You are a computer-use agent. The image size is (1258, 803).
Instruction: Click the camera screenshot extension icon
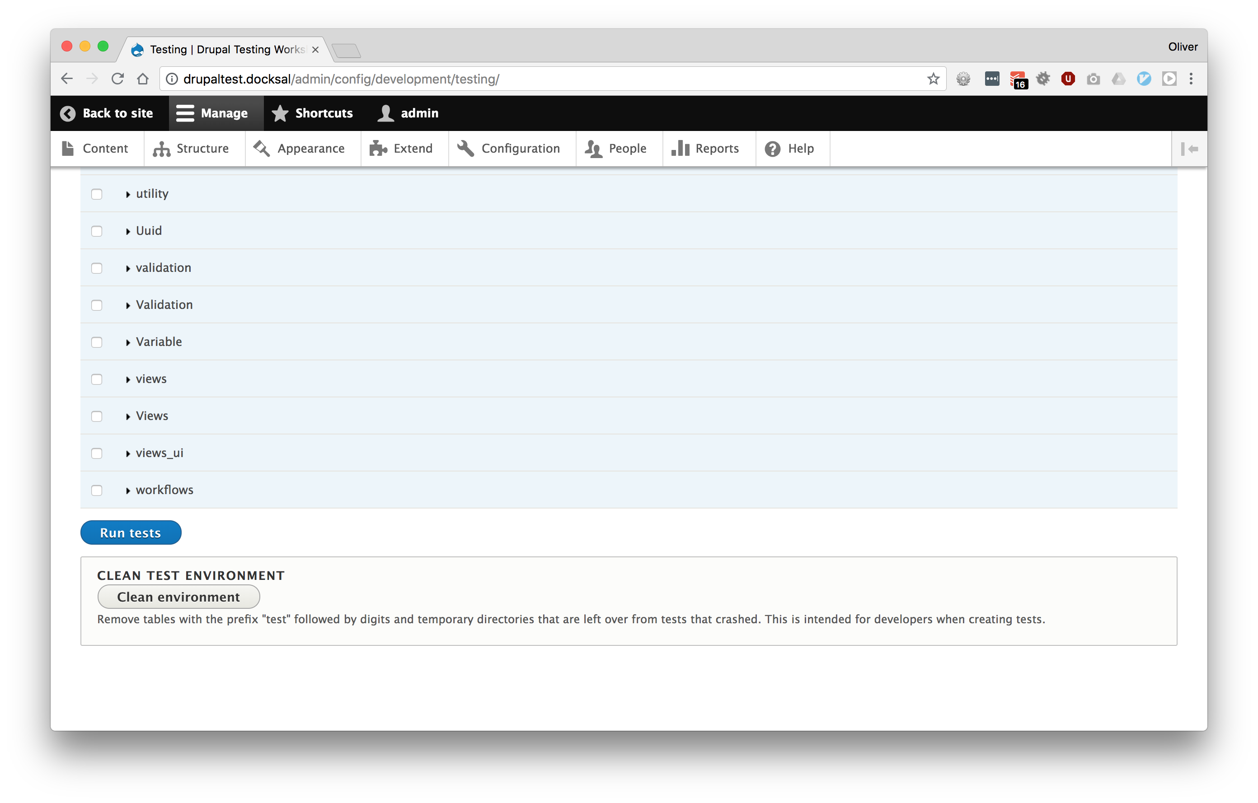[1093, 79]
